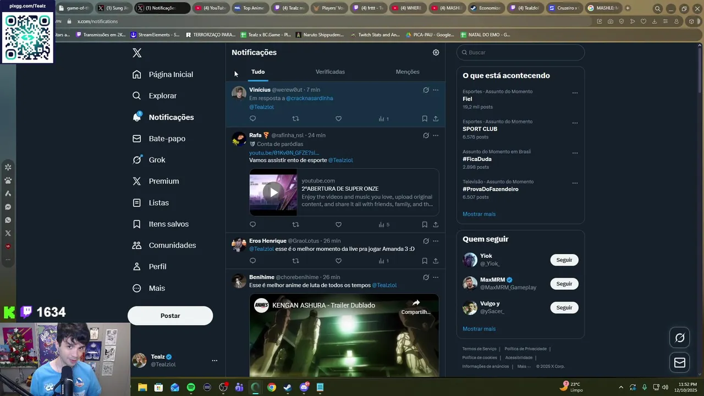704x396 pixels.
Task: Open options for #ProvaDoFazendeiro trend
Action: click(575, 183)
